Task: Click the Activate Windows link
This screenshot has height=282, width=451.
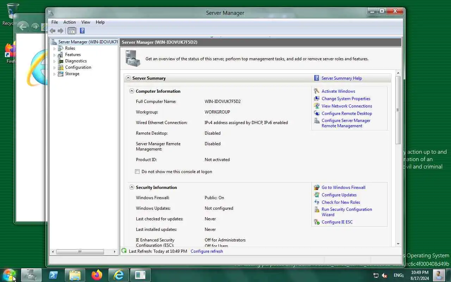Action: 338,91
